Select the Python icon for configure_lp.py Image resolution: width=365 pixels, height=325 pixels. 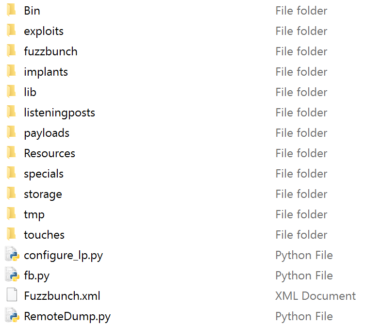(12, 254)
